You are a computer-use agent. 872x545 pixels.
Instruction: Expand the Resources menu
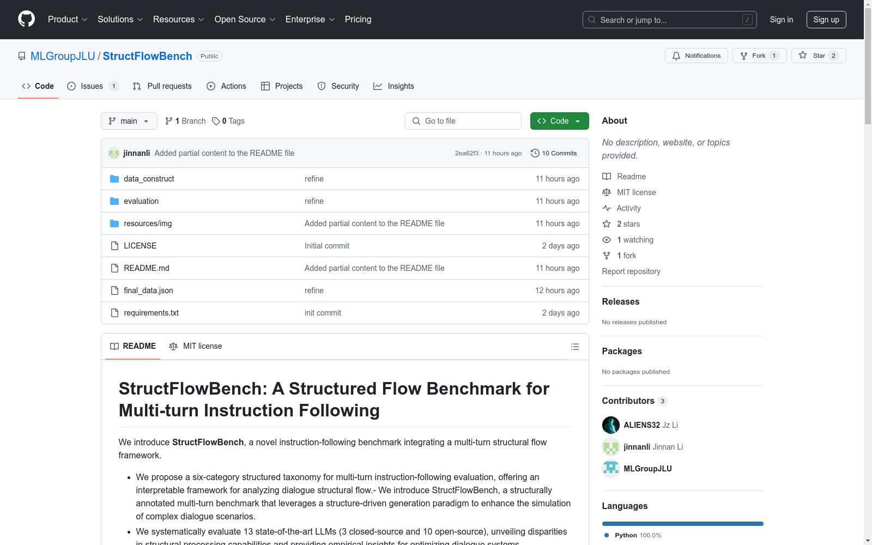tap(179, 20)
